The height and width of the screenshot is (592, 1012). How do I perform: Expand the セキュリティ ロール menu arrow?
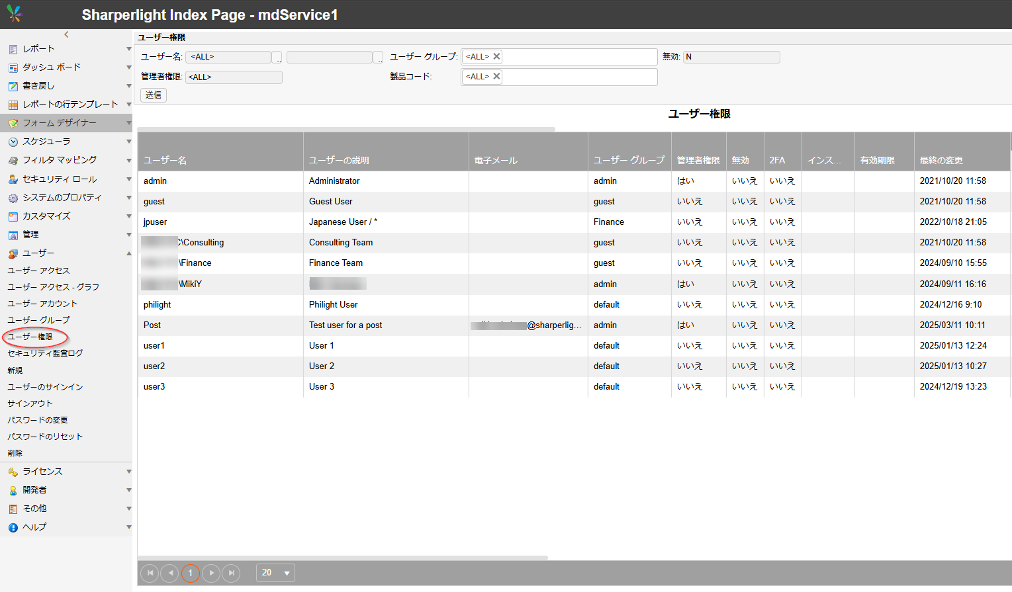[x=128, y=179]
